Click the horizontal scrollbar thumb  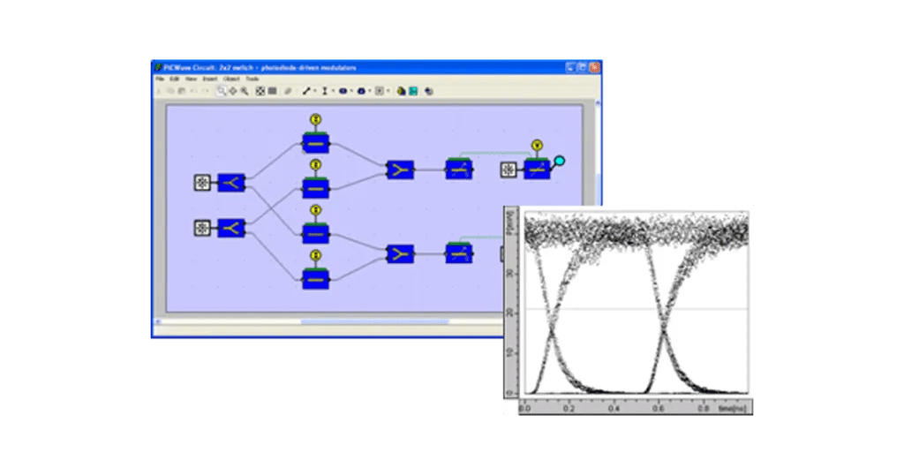click(x=374, y=322)
